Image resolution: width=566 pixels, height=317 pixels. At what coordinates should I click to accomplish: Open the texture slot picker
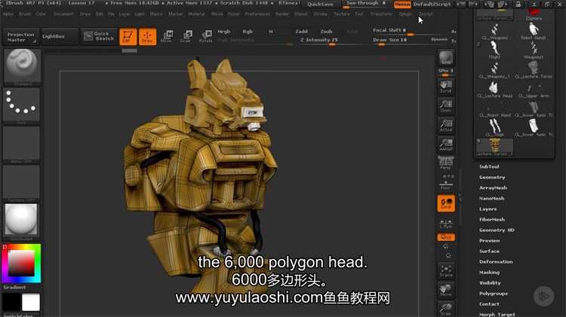(x=22, y=183)
